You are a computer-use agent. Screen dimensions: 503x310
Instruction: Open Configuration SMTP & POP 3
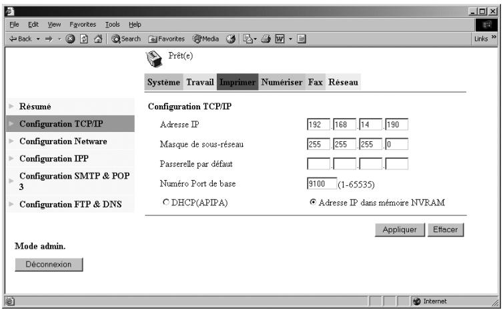(75, 181)
